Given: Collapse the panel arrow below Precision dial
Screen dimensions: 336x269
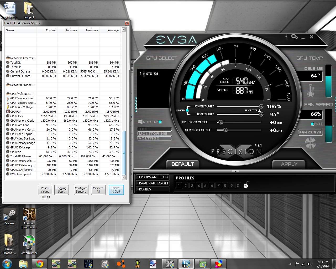Looking at the screenshot, I should (235, 171).
